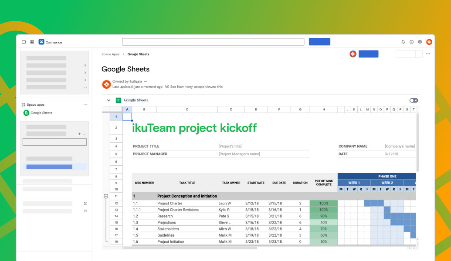451x261 pixels.
Task: Click the help question mark icon
Action: tap(411, 42)
